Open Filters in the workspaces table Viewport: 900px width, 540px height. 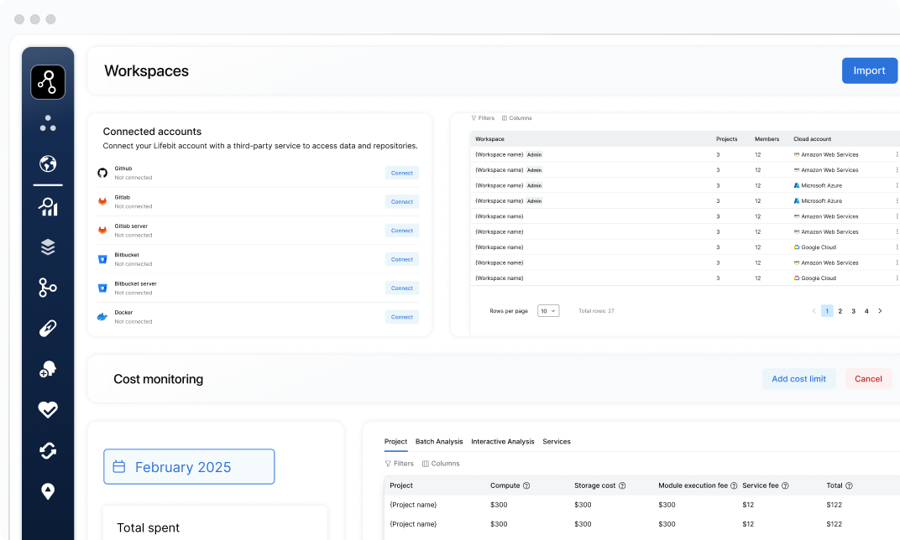[483, 118]
